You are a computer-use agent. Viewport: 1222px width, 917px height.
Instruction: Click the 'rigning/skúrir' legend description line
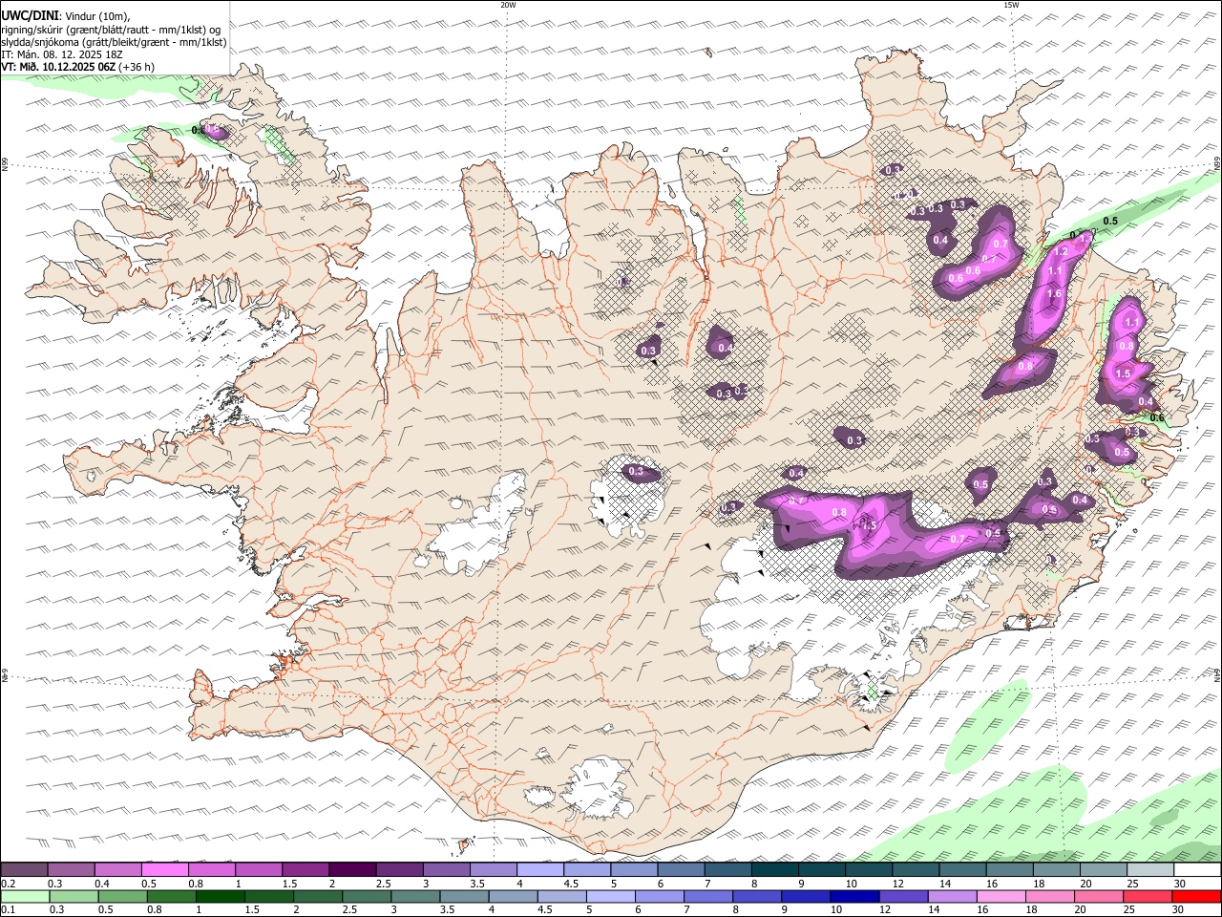click(110, 30)
